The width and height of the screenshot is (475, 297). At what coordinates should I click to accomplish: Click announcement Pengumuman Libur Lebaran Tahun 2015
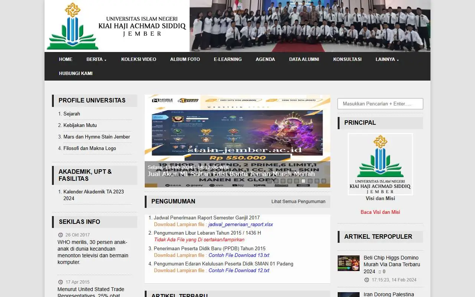pos(207,233)
